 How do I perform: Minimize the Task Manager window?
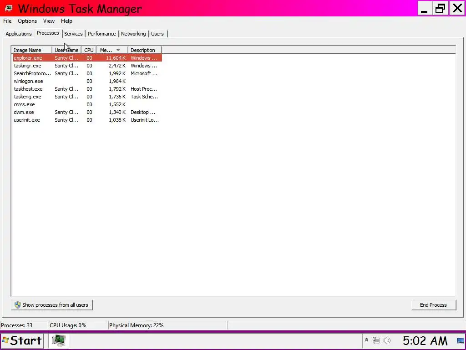click(x=425, y=8)
